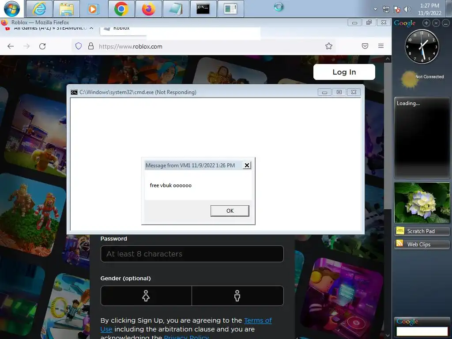Go forward in Firefox
452x339 pixels.
pos(26,46)
